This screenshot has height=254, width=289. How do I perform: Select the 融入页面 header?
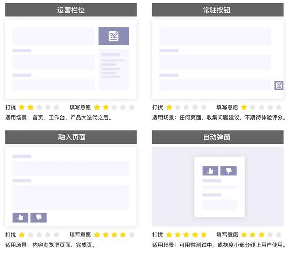(x=71, y=137)
